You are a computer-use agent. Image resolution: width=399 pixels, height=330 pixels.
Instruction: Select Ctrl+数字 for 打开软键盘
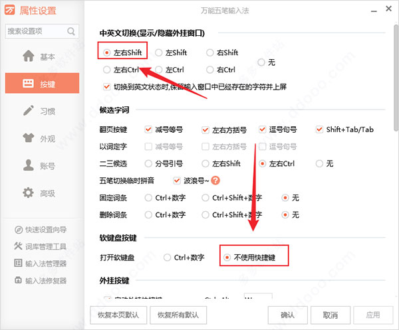[167, 258]
